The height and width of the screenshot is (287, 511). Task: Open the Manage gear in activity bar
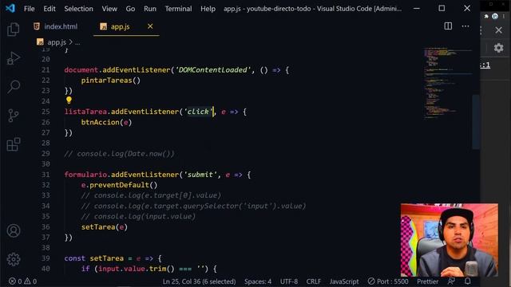[14, 259]
